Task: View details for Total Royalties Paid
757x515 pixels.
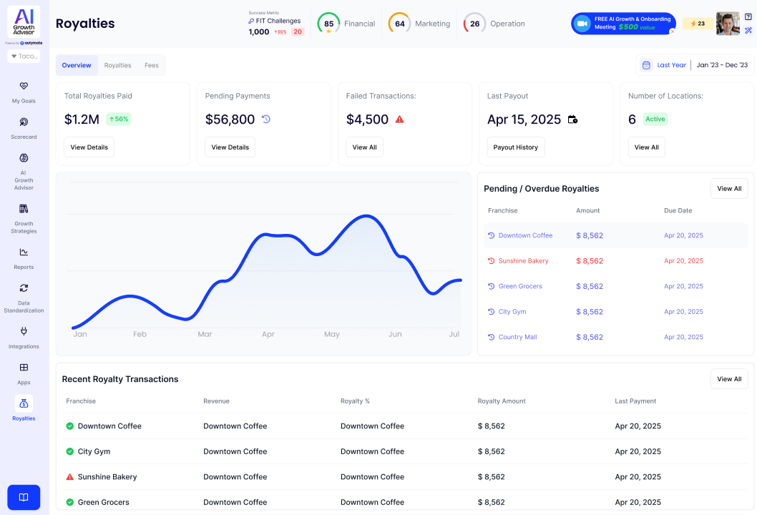Action: (89, 147)
